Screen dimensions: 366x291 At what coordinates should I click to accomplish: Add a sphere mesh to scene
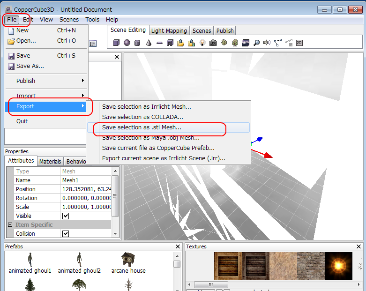(127, 43)
